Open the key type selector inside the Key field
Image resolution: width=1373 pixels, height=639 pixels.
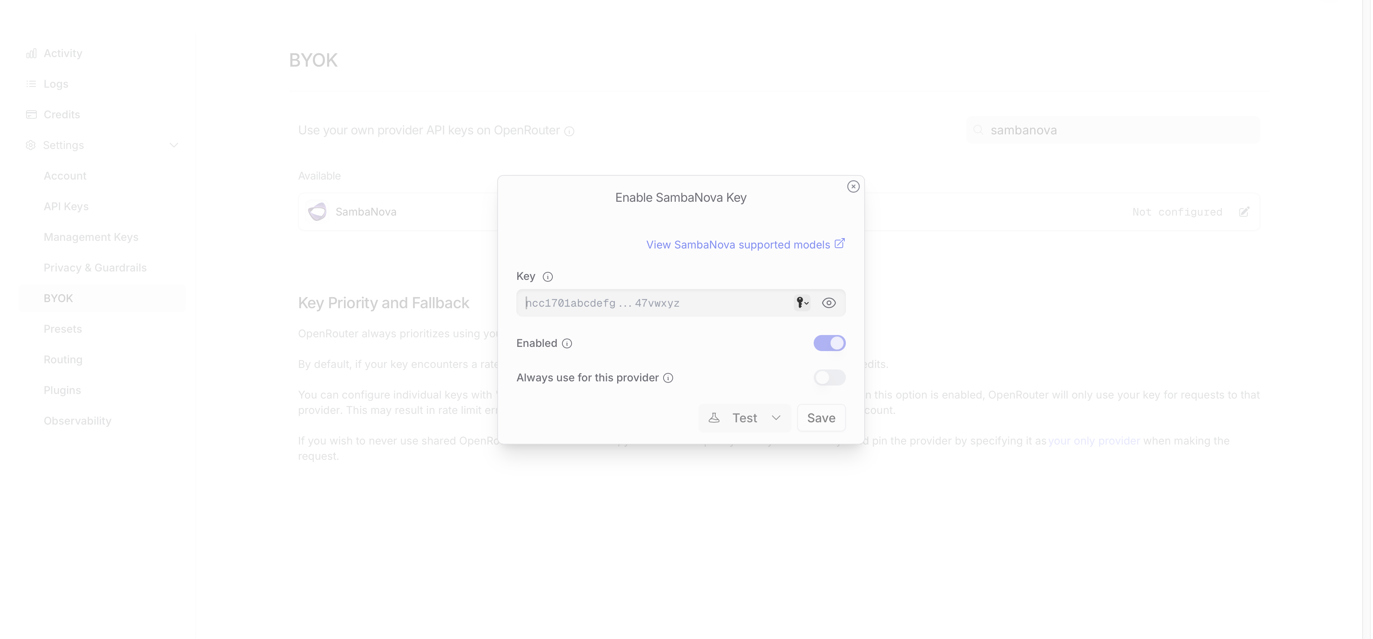[x=801, y=302]
